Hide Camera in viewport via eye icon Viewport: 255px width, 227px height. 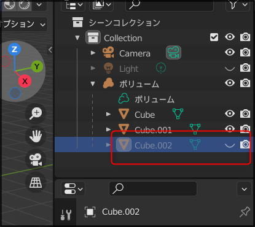230,52
